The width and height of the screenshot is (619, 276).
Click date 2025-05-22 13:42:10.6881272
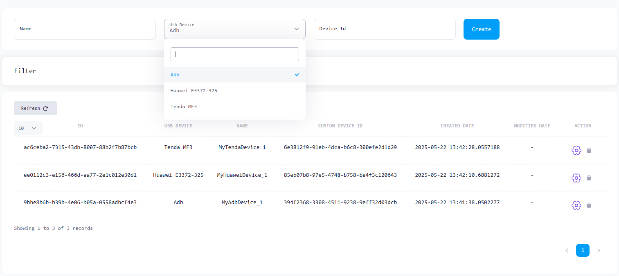pos(457,175)
